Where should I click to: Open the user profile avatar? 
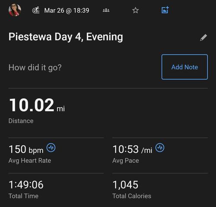tap(15, 10)
